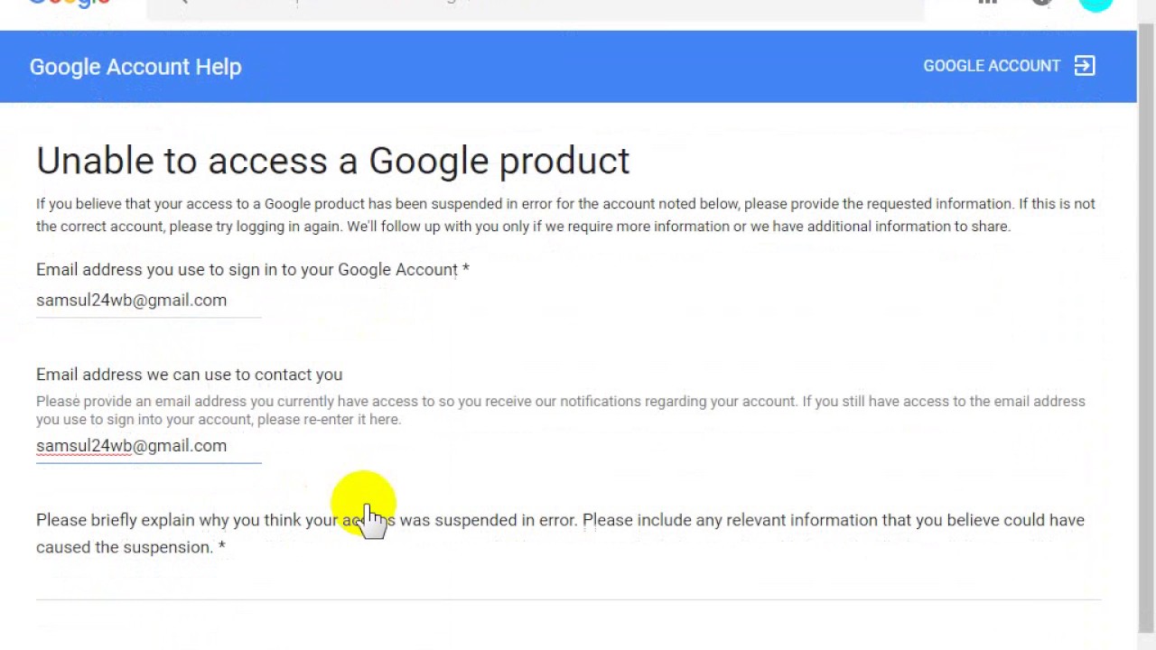1156x650 pixels.
Task: Click the round icon beside the apps grid
Action: click(1041, 2)
